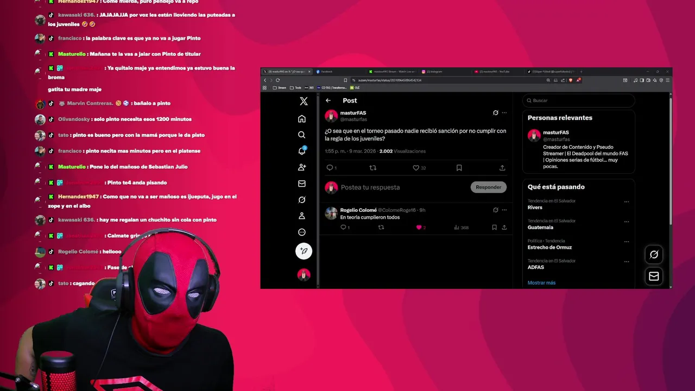Share Rogelio Colomé's reply
Image resolution: width=695 pixels, height=391 pixels.
(504, 228)
